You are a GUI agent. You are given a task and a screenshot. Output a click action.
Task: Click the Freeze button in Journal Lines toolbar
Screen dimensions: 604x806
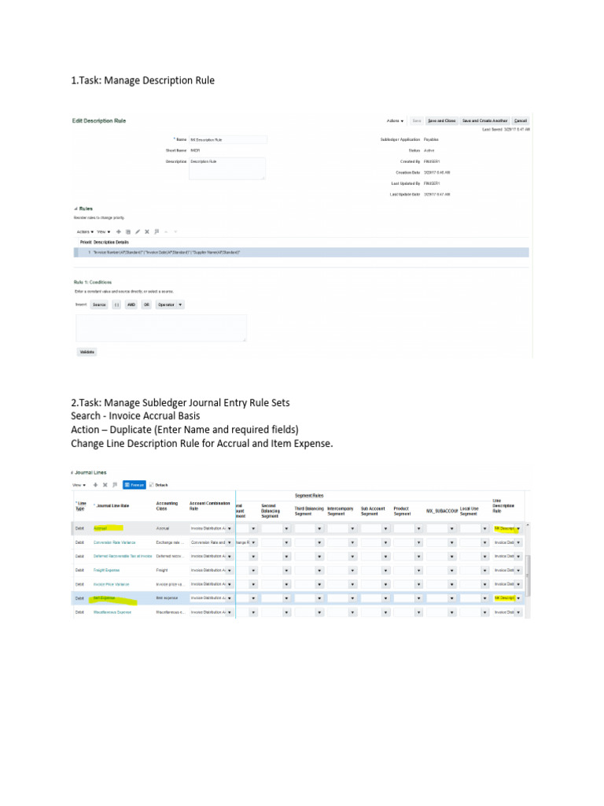pos(134,485)
